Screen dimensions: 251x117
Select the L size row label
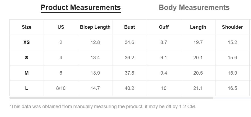click(x=27, y=88)
